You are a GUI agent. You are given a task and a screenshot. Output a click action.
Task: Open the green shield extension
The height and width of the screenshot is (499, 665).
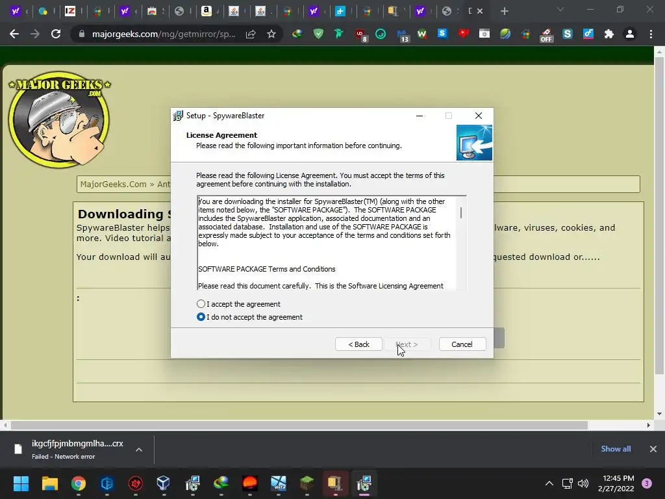pos(318,34)
